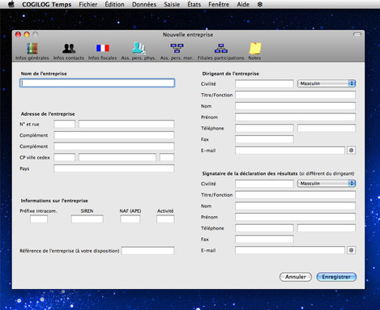Click into the SIREN field

[x=87, y=219]
